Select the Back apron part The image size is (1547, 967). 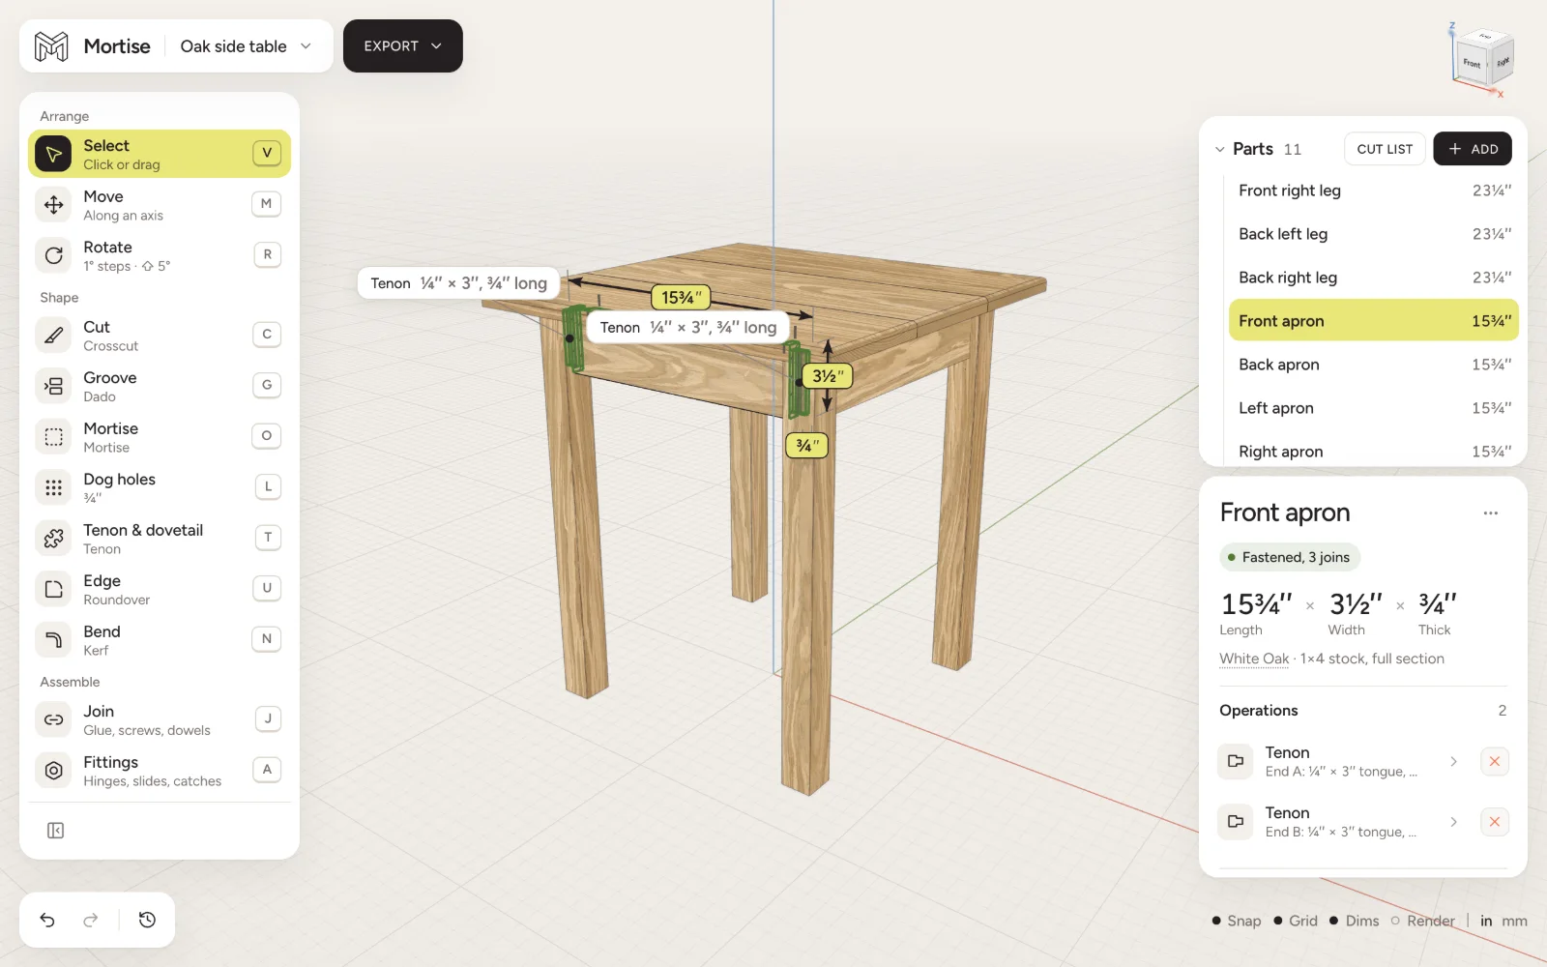(1373, 365)
